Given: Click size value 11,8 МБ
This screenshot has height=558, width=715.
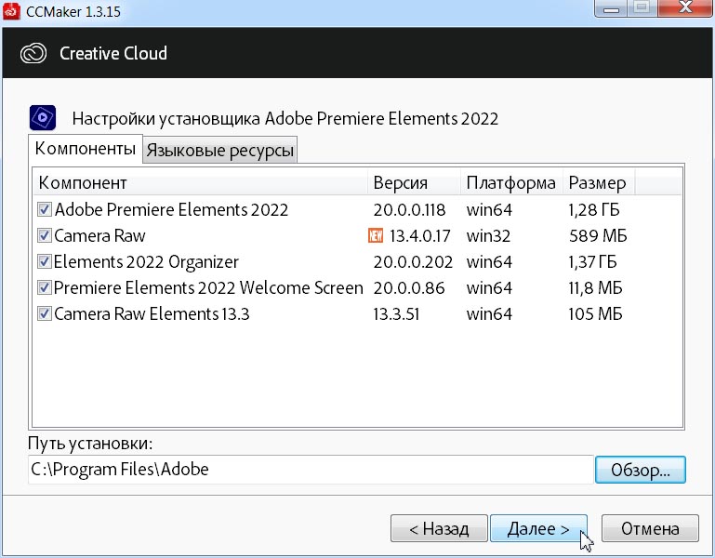Looking at the screenshot, I should (596, 288).
